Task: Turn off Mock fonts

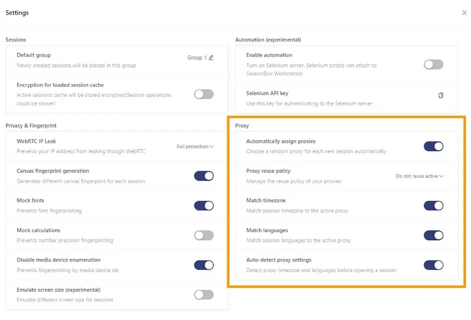Action: [x=203, y=205]
